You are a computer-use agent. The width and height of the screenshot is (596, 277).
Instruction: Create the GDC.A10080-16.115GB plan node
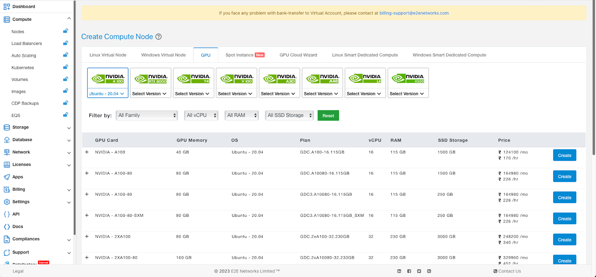point(564,177)
